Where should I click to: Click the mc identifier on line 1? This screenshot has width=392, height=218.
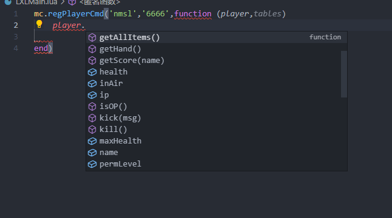coord(38,14)
